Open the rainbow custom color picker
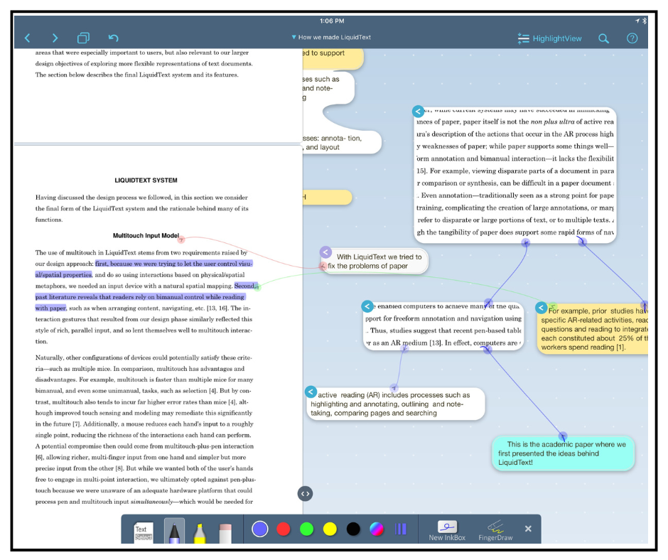The width and height of the screenshot is (668, 560). tap(377, 529)
